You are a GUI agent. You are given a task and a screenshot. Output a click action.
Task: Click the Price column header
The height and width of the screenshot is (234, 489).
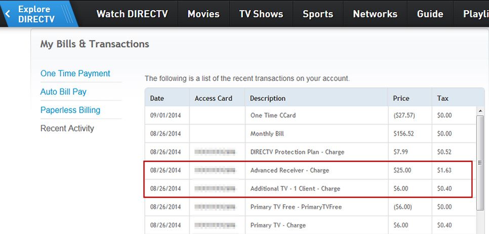coord(401,98)
